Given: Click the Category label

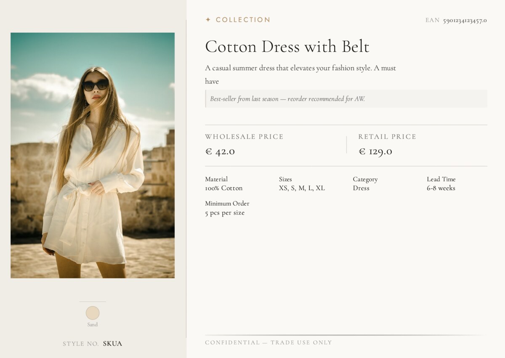Looking at the screenshot, I should [x=365, y=179].
